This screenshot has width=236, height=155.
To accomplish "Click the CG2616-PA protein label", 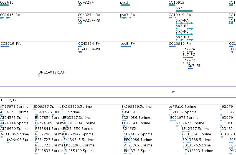I will coord(11,44).
